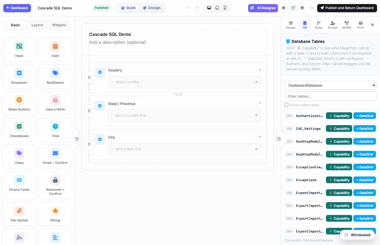This screenshot has height=245, width=380.
Task: Switch to tablet preview mode
Action: [217, 8]
